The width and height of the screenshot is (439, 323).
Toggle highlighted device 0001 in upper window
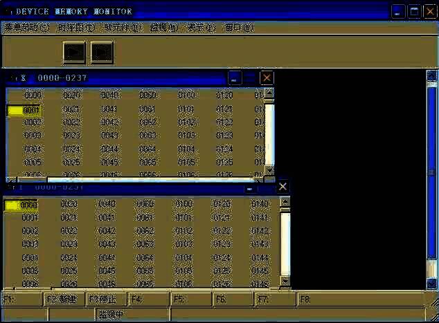coord(24,110)
